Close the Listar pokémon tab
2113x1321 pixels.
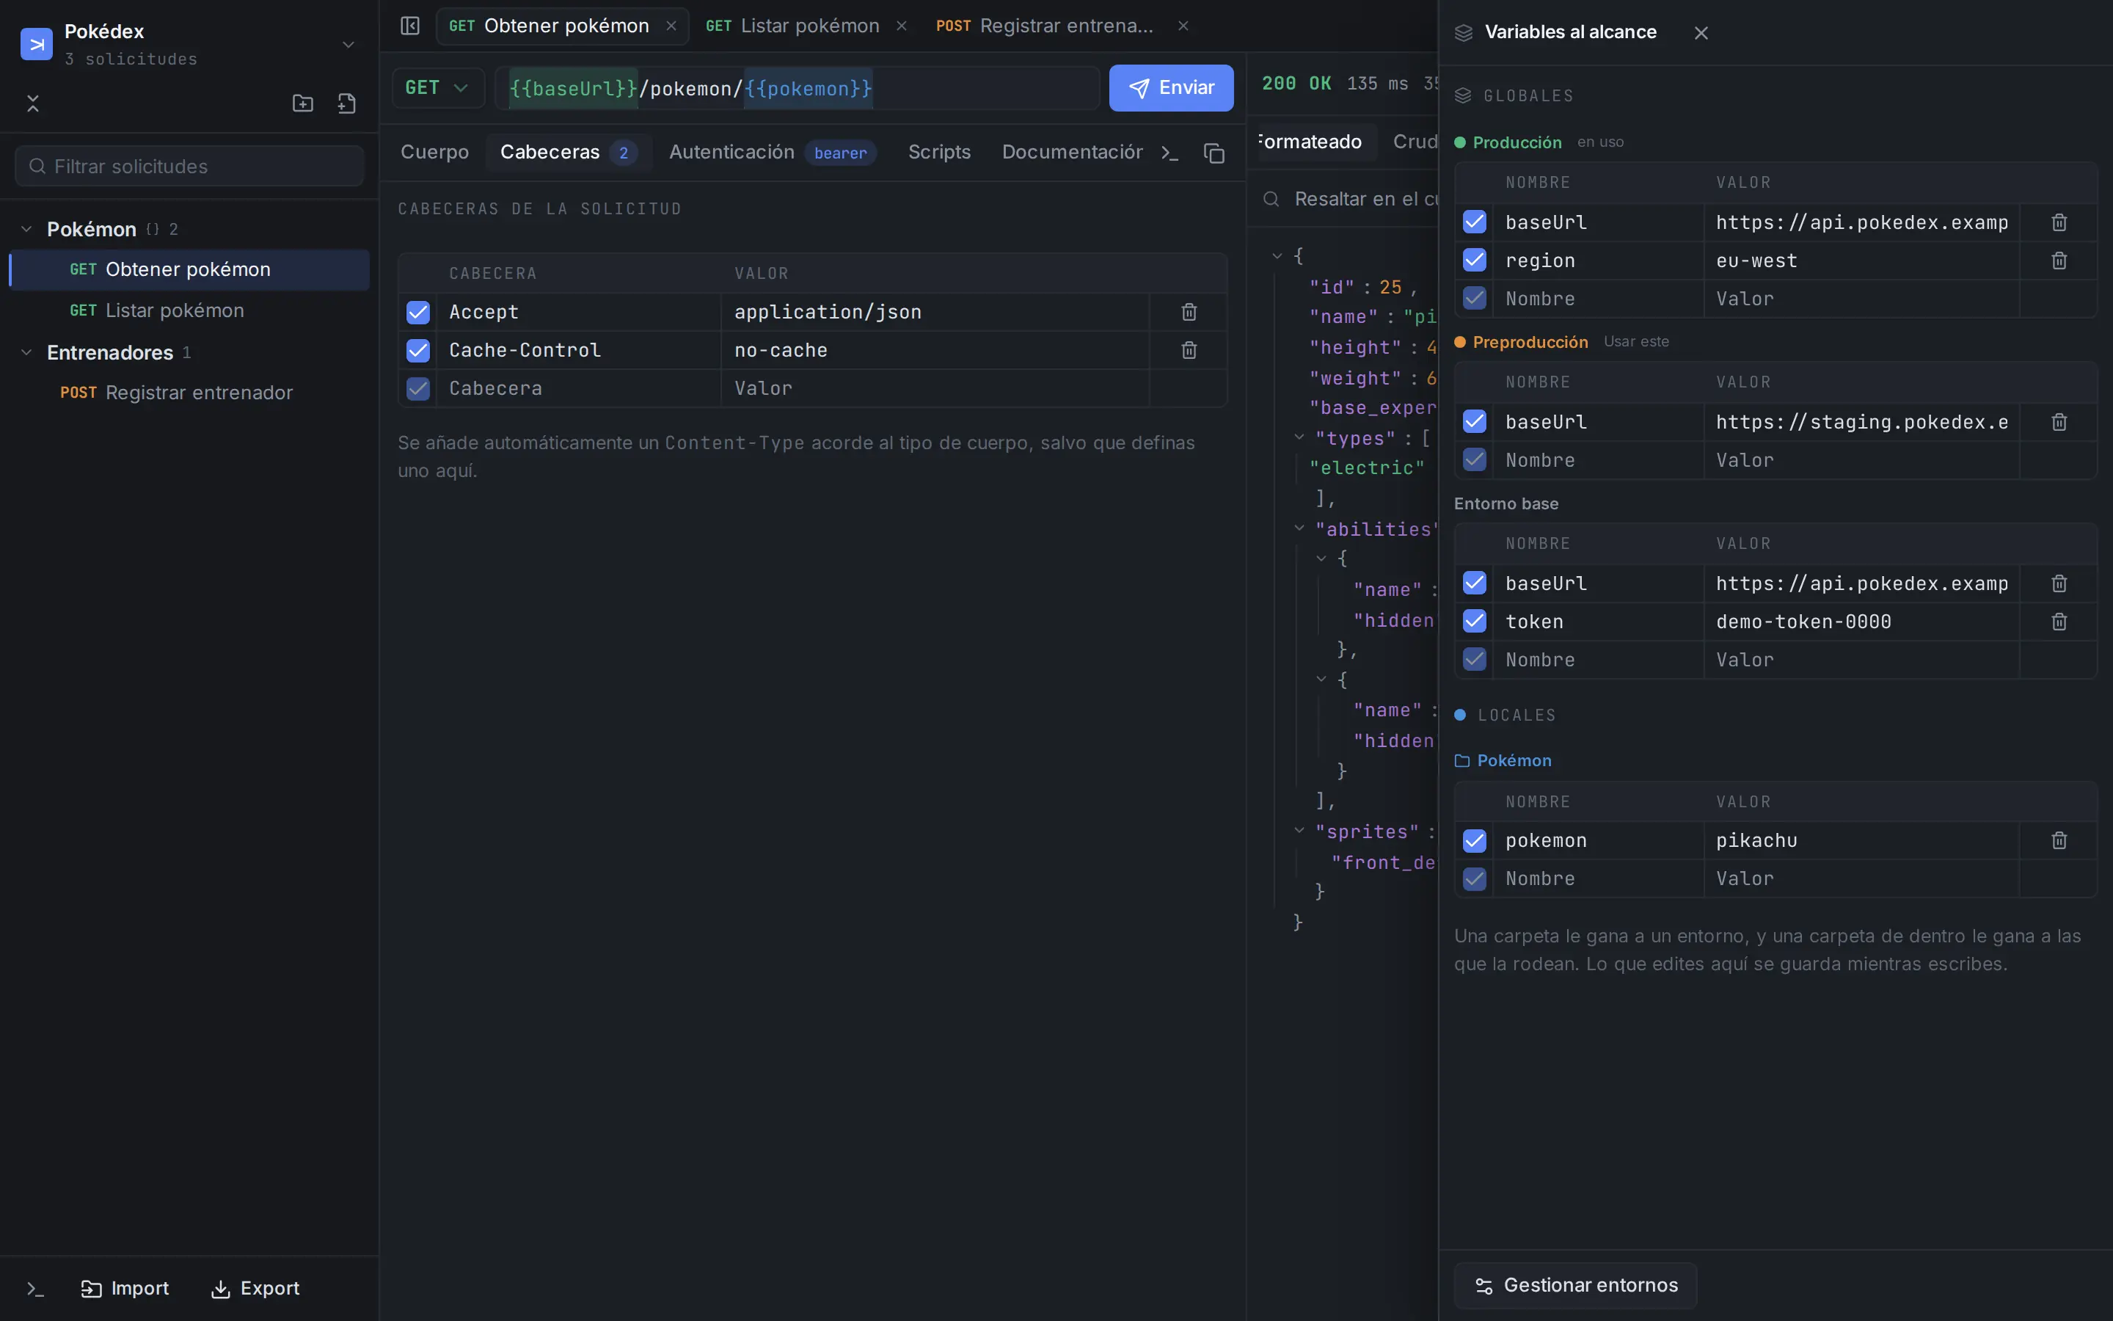[x=902, y=26]
